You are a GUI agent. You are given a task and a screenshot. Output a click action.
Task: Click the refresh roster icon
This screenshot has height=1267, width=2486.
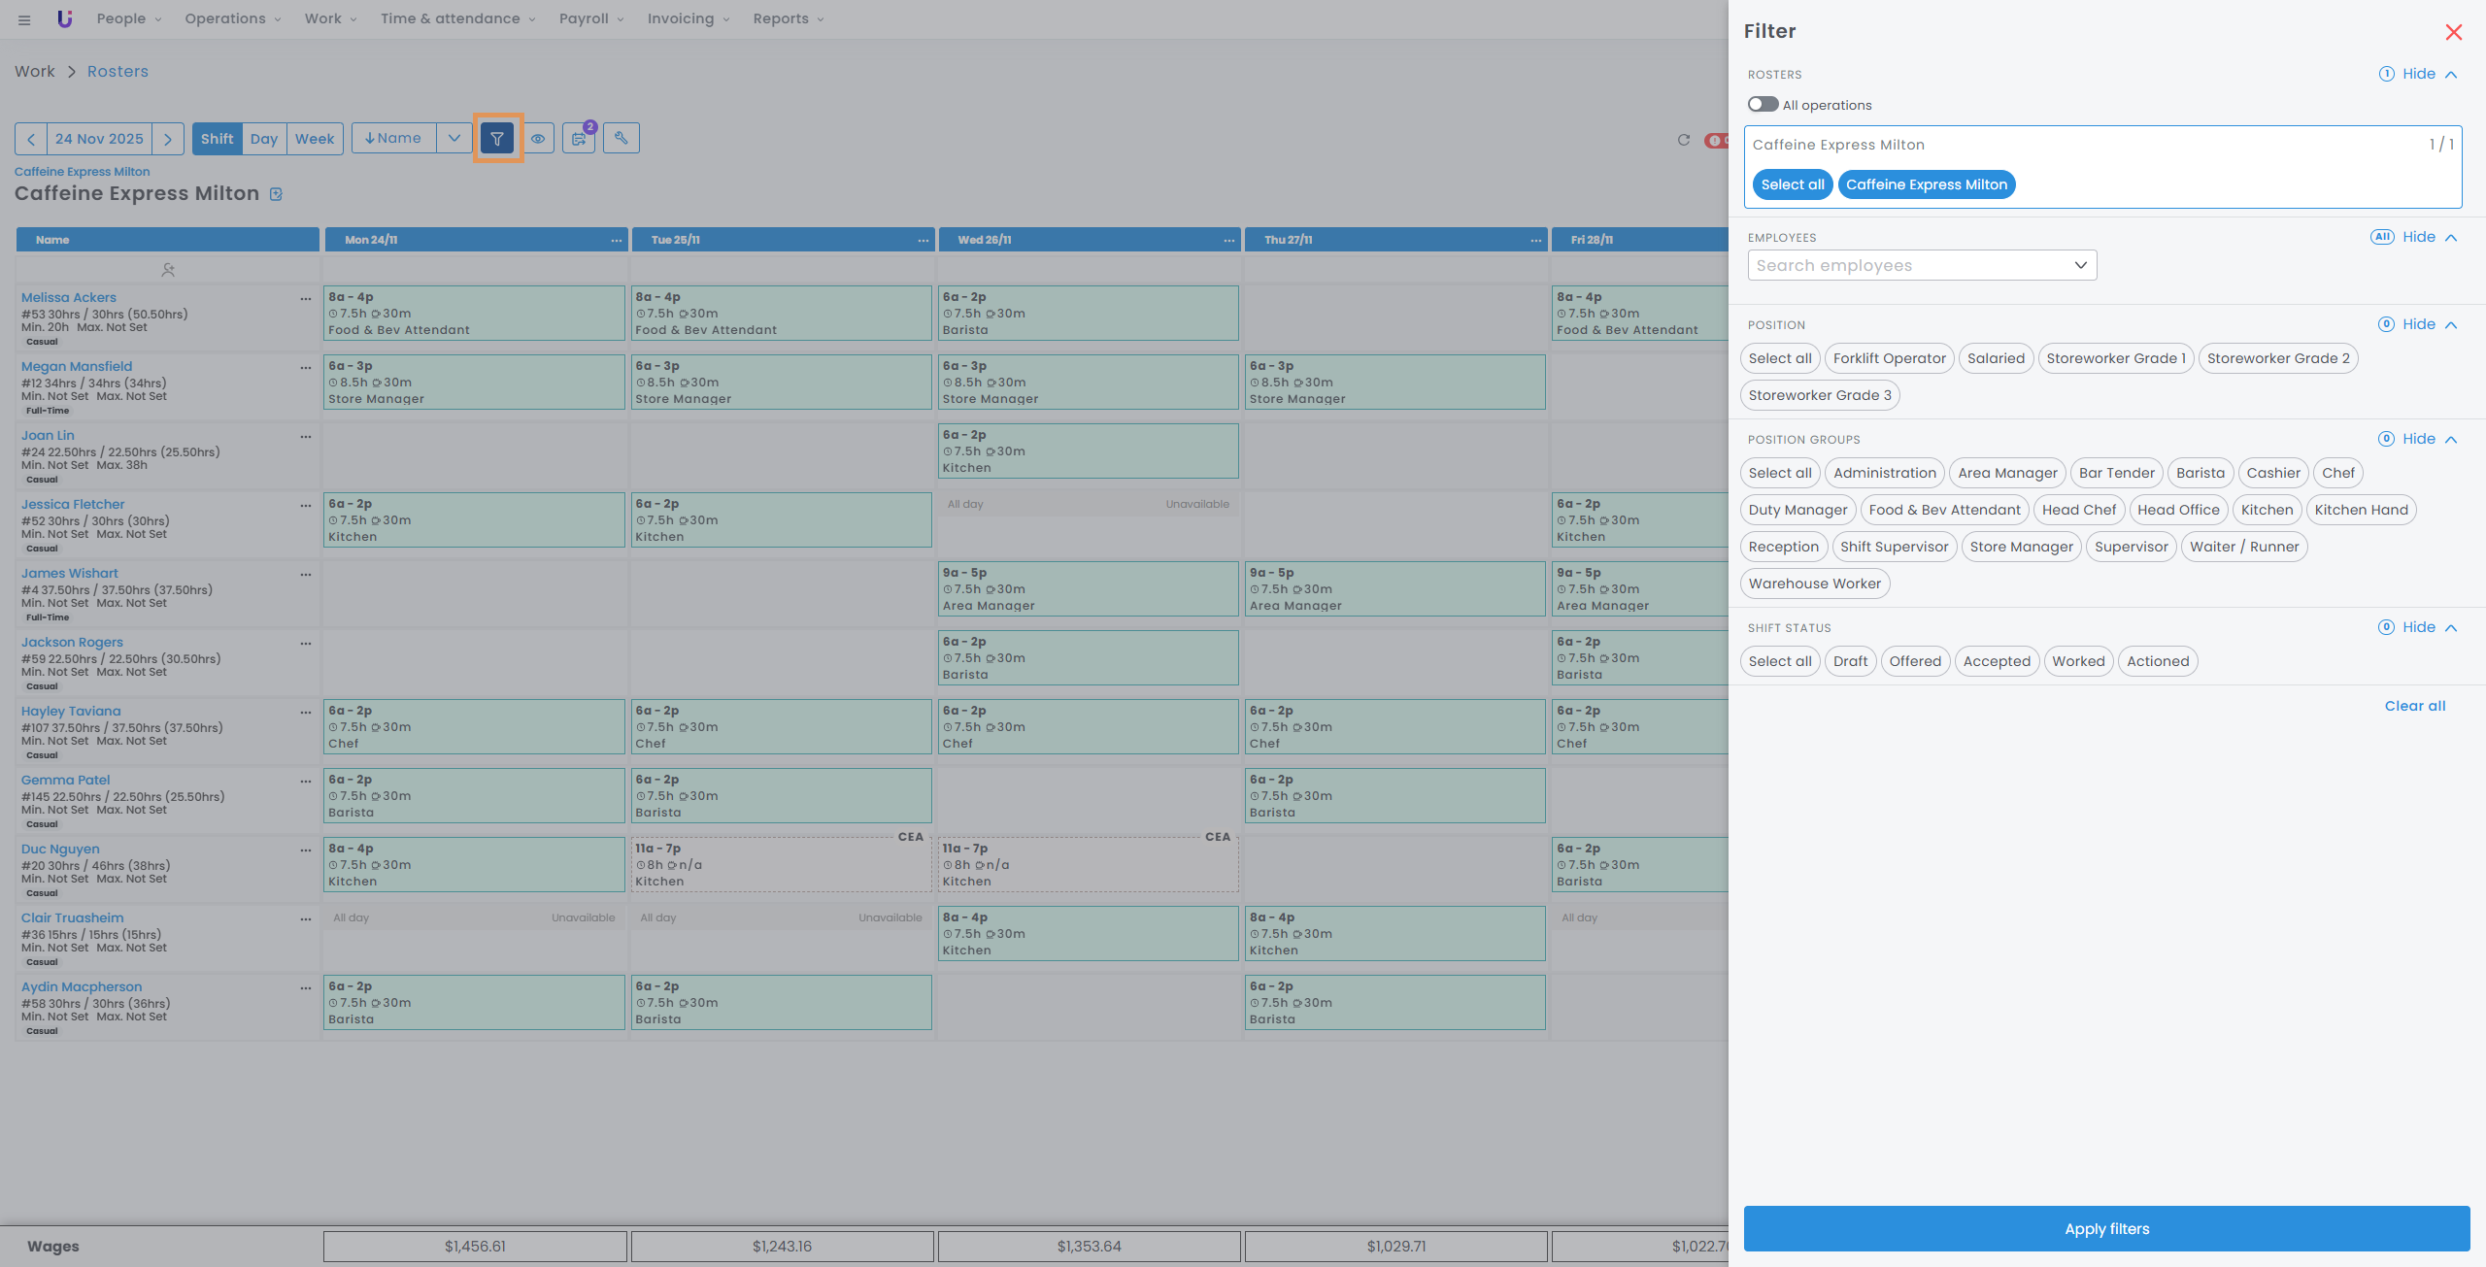click(x=1683, y=140)
